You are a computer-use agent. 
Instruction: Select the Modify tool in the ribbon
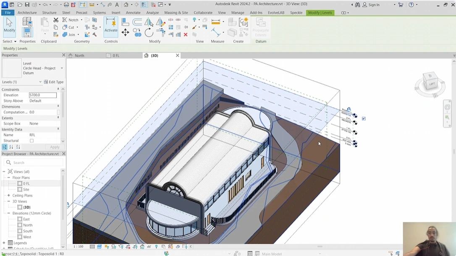[9, 26]
